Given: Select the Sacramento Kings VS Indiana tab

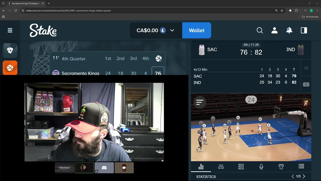Looking at the screenshot, I should pyautogui.click(x=26, y=4).
